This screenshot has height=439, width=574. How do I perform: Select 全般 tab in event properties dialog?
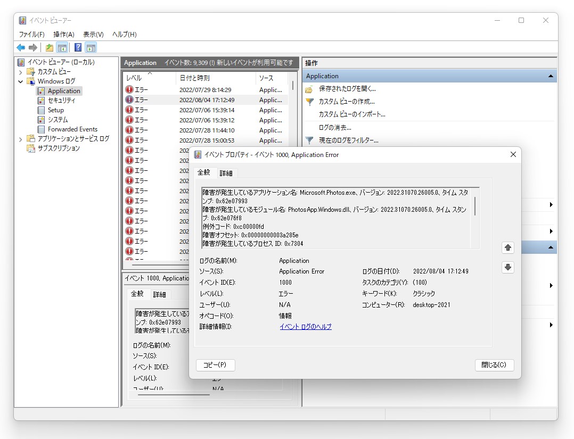coord(204,172)
